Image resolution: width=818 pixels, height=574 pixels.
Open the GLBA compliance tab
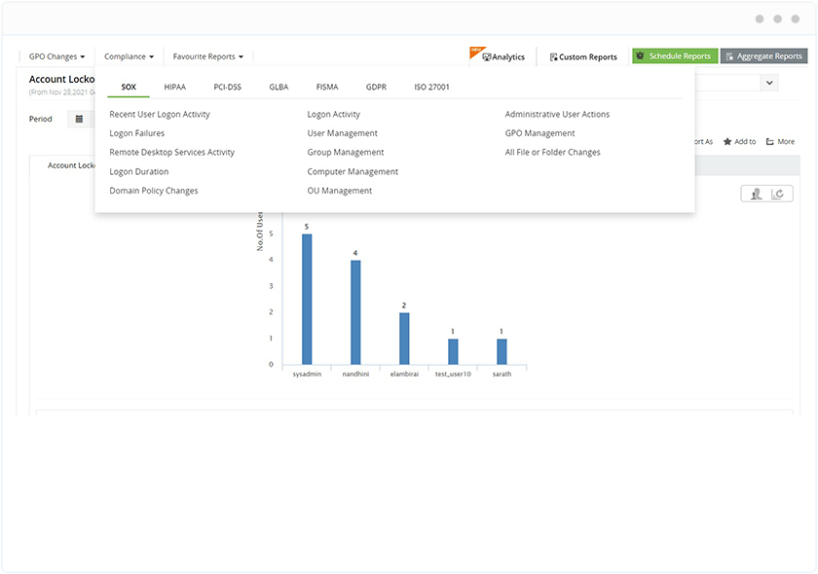pos(279,87)
